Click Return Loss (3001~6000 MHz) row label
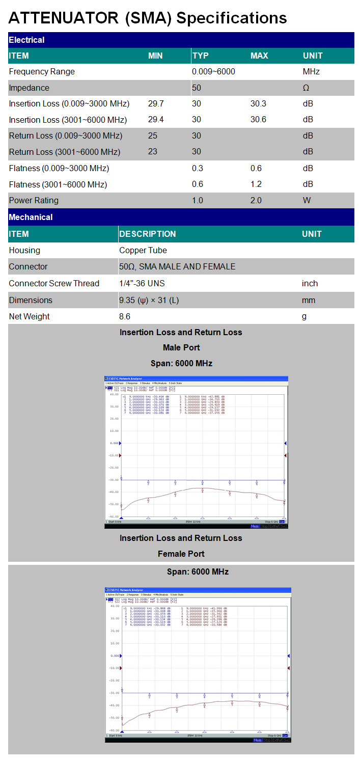 pos(65,152)
